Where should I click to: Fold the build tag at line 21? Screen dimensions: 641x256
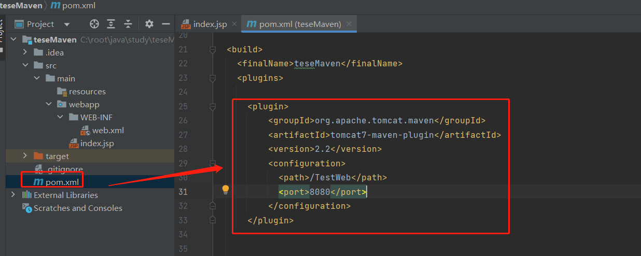point(212,50)
